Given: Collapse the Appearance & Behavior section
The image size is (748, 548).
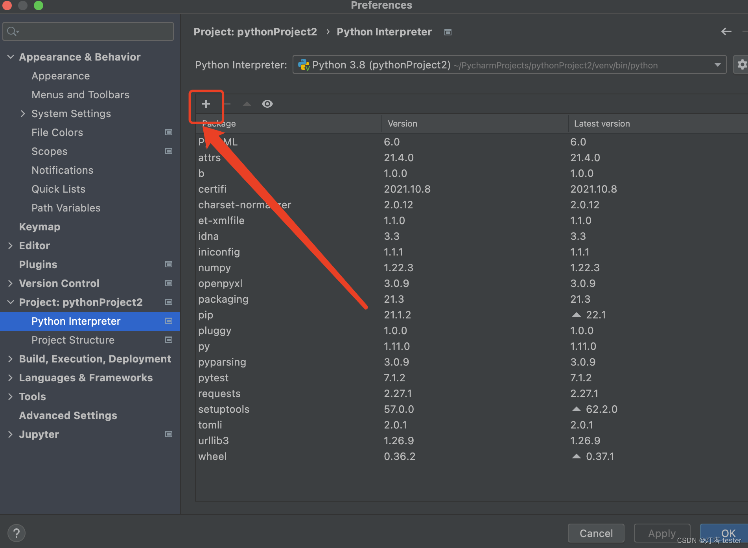Looking at the screenshot, I should (x=10, y=57).
